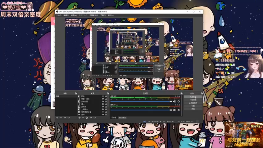Click the camera icon of 视频捕获设备 source

79,112
